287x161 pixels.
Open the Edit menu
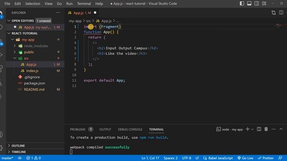click(x=17, y=4)
